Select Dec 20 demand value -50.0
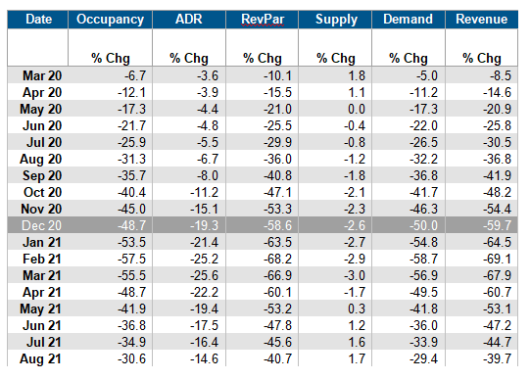The image size is (530, 380). pyautogui.click(x=423, y=225)
